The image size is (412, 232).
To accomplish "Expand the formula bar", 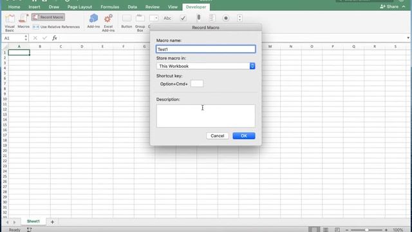I will coord(407,38).
